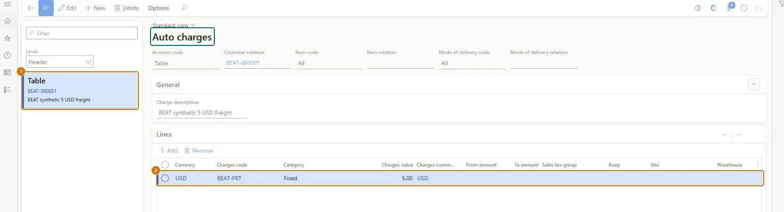Click the Site column header
This screenshot has width=784, height=212.
pos(654,165)
